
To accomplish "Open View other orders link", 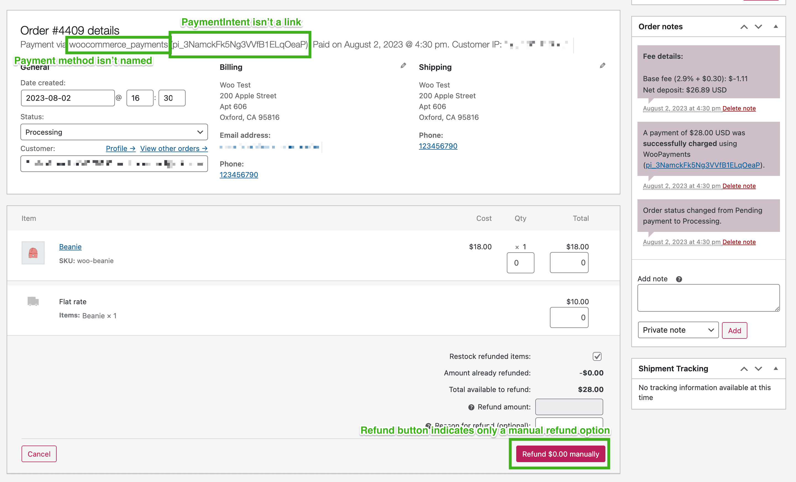I will tap(174, 149).
